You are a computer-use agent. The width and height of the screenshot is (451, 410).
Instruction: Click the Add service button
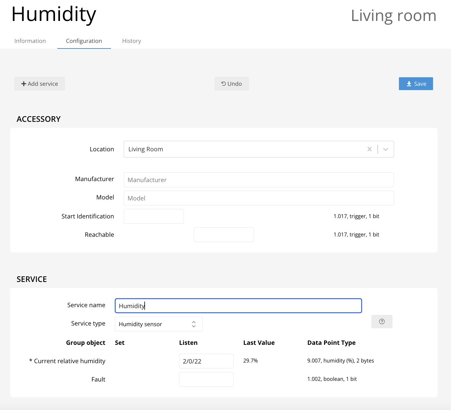(40, 84)
